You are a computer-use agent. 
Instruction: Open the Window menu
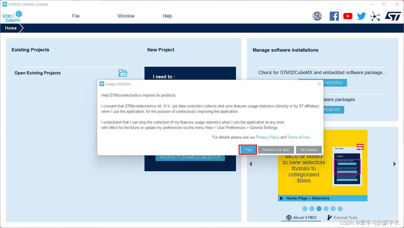tap(126, 16)
